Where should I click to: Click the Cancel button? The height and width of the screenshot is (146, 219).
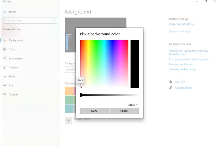tap(124, 111)
